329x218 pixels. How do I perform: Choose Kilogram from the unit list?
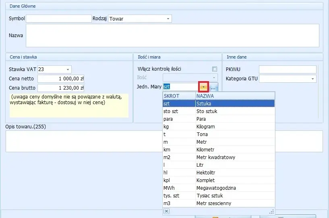point(219,127)
